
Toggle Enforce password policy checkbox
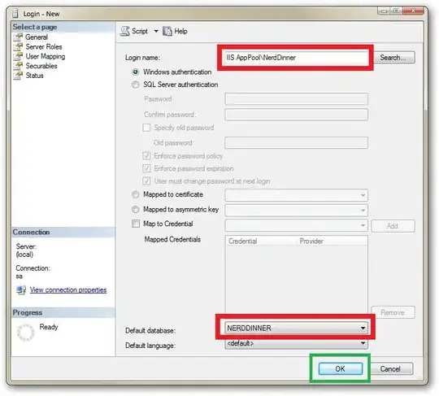pyautogui.click(x=146, y=155)
